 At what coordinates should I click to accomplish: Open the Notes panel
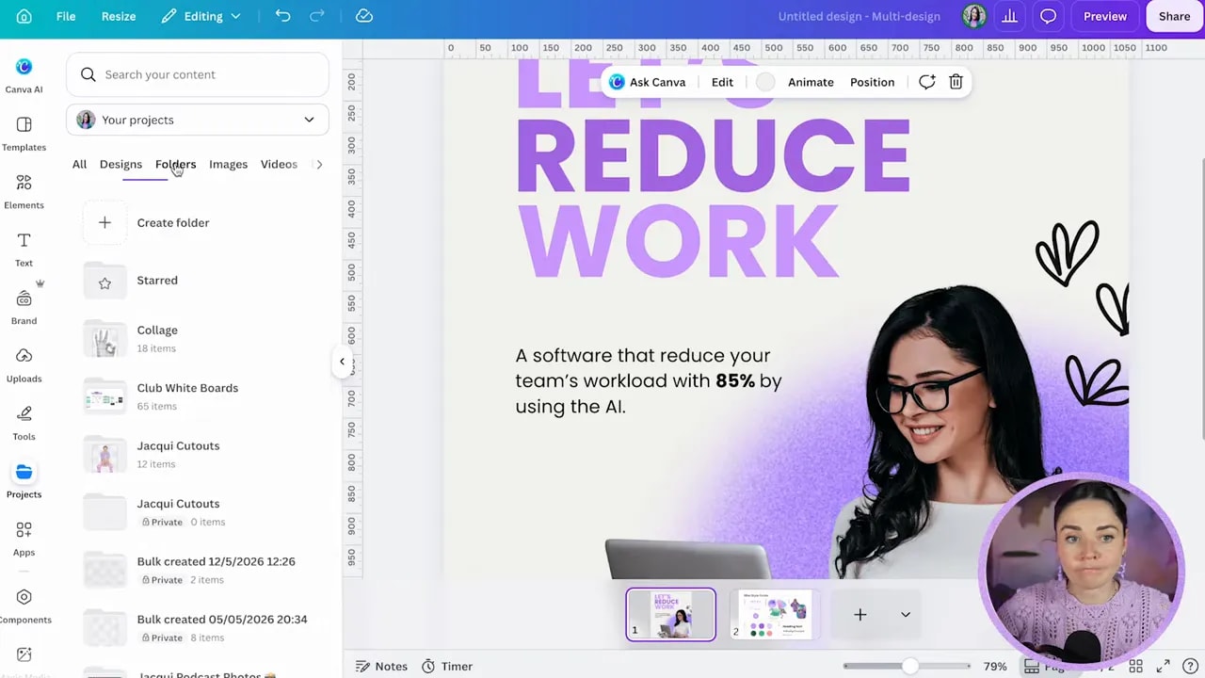pos(381,667)
